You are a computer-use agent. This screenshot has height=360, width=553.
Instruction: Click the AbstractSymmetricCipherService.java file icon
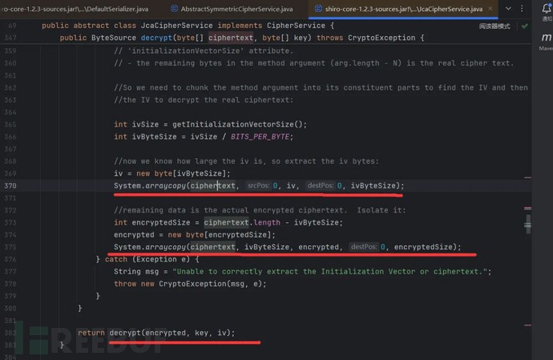tap(174, 9)
